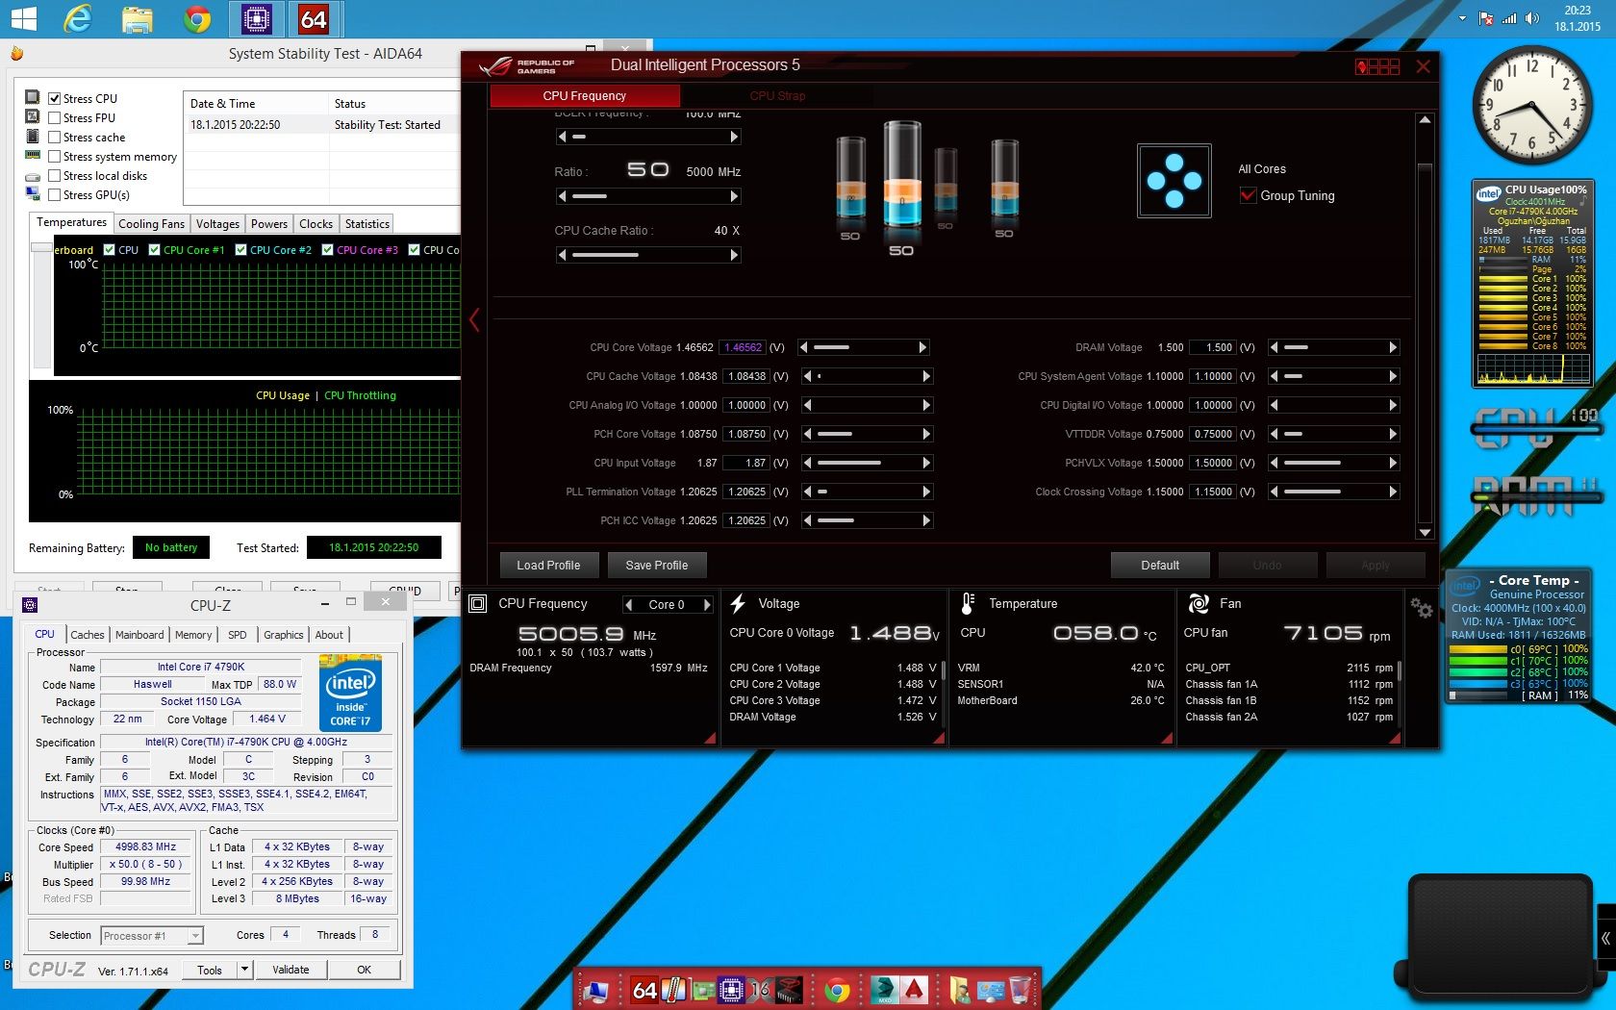
Task: Go back with the red left chevron
Action: pyautogui.click(x=474, y=319)
